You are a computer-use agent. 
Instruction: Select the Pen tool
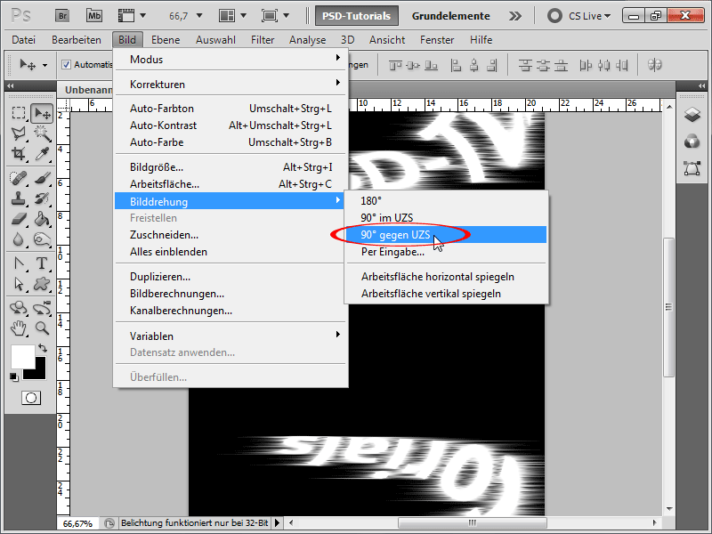tap(19, 263)
